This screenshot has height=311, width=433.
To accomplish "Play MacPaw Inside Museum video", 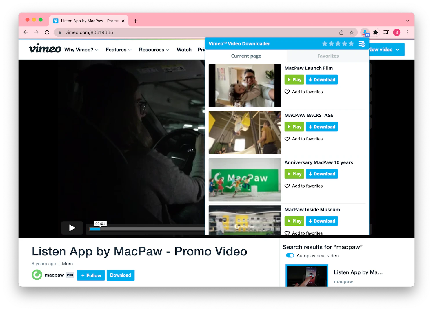I will point(294,221).
